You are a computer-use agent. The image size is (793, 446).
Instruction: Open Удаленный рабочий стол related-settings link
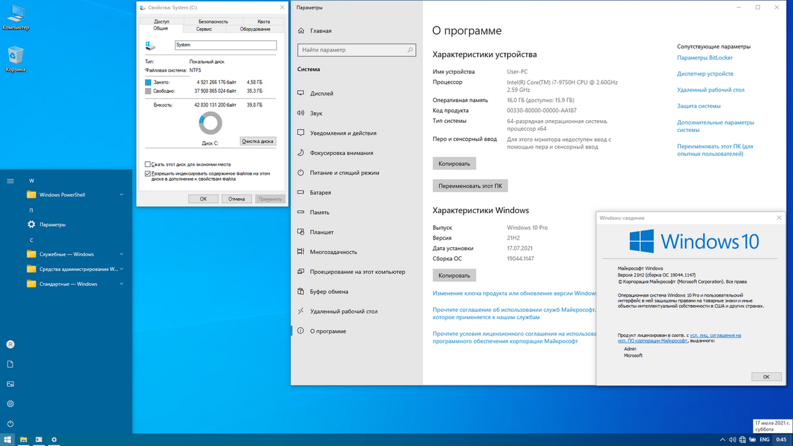pos(711,90)
